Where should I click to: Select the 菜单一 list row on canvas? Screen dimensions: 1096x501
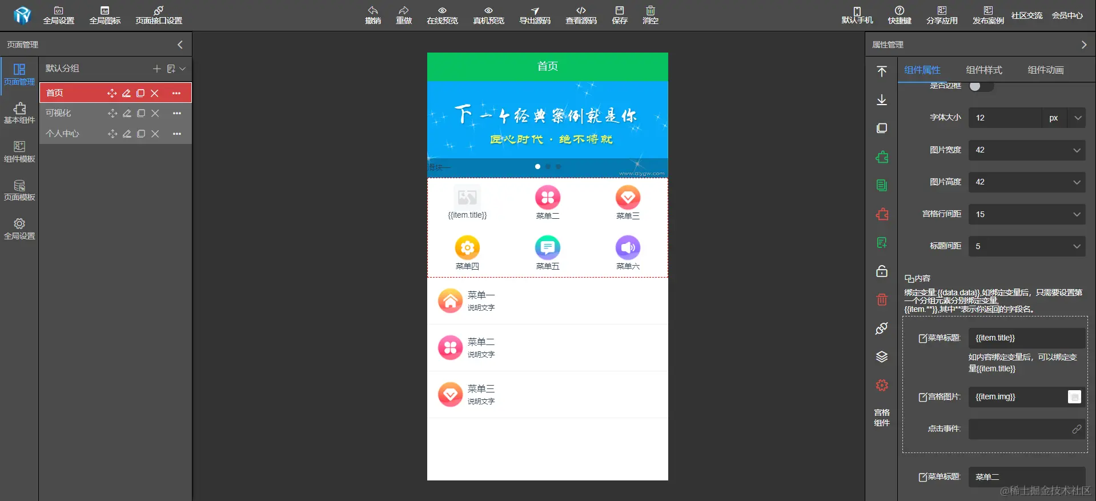pyautogui.click(x=547, y=301)
